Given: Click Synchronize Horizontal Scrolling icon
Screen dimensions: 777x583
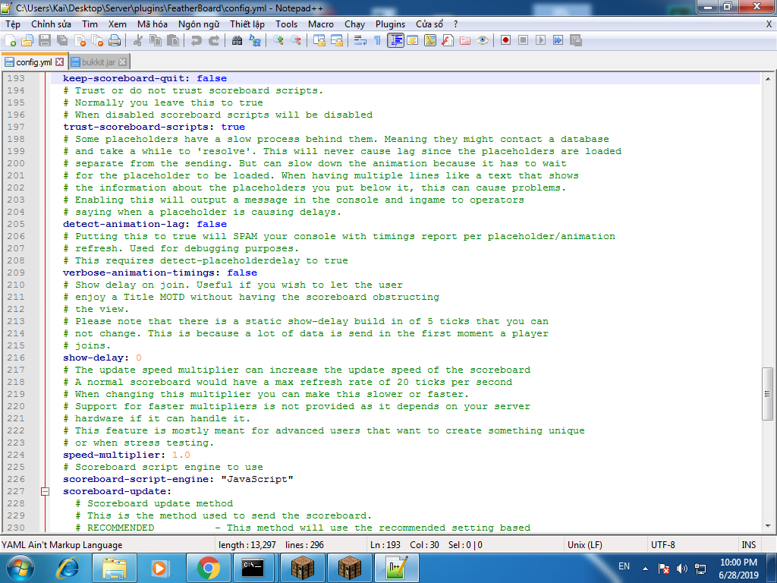Looking at the screenshot, I should (337, 41).
